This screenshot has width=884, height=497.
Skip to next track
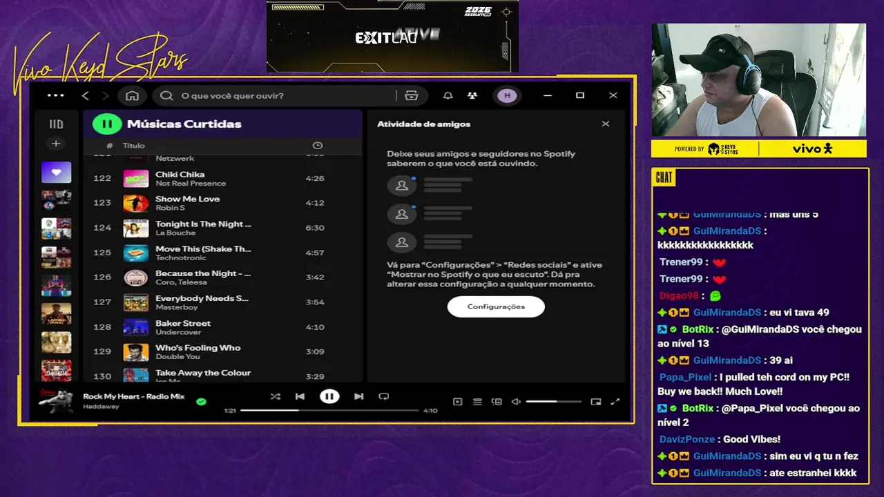[x=358, y=396]
